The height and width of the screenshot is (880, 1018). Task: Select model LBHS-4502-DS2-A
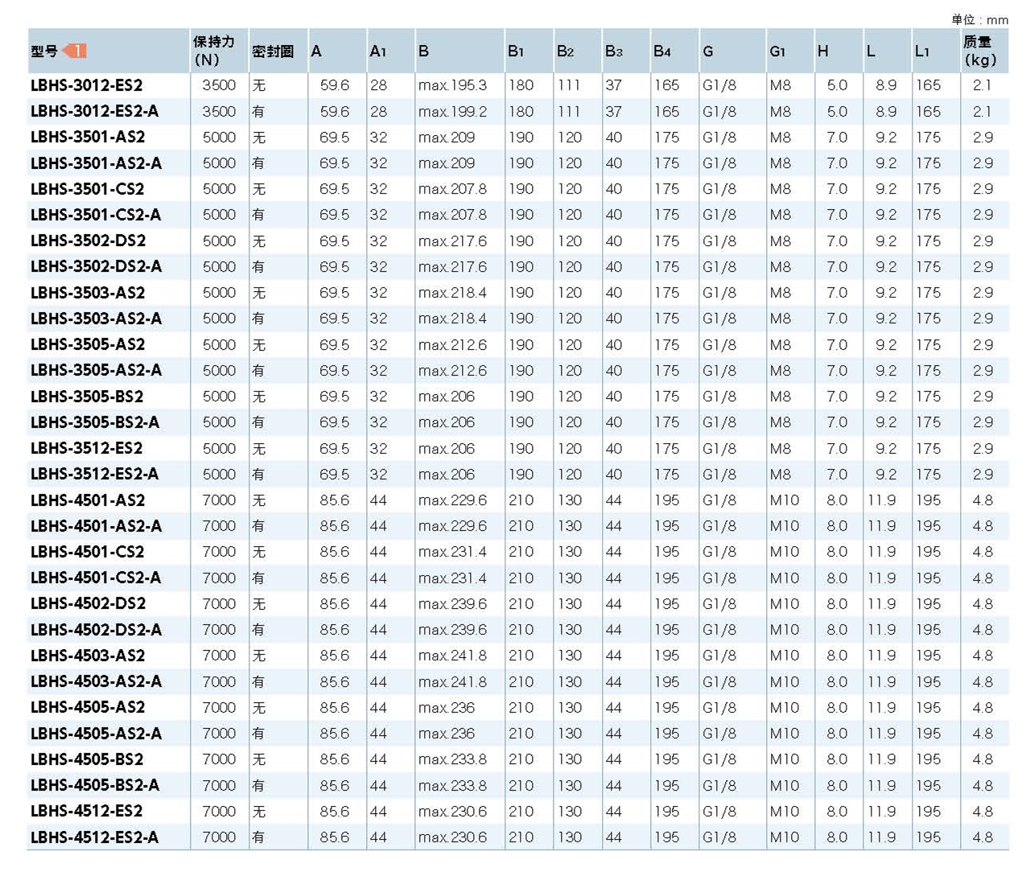tap(97, 630)
